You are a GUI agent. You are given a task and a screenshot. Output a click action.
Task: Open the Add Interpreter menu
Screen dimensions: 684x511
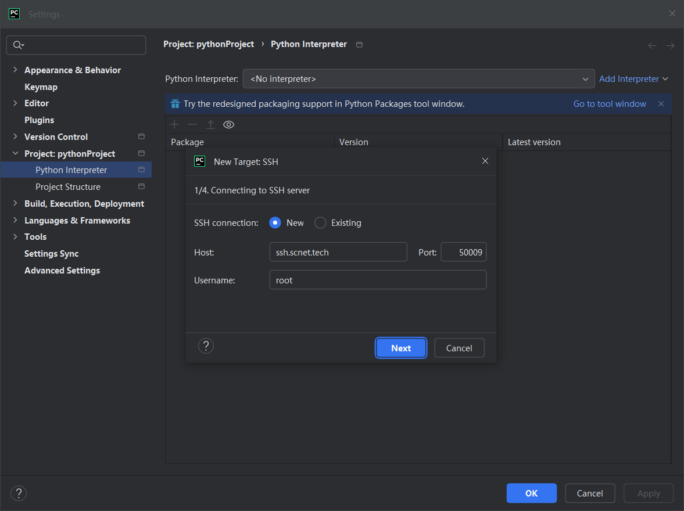[x=633, y=79]
